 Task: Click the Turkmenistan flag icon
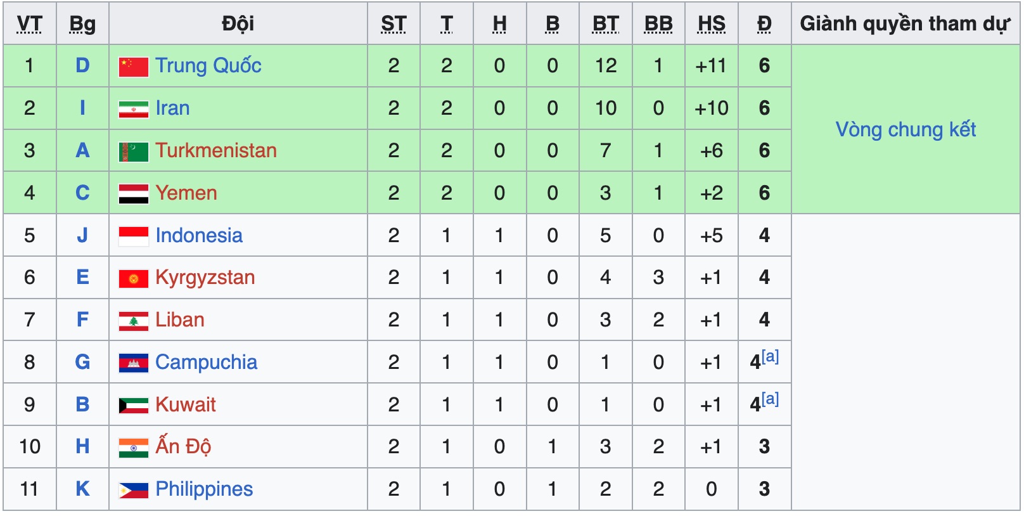pyautogui.click(x=133, y=152)
